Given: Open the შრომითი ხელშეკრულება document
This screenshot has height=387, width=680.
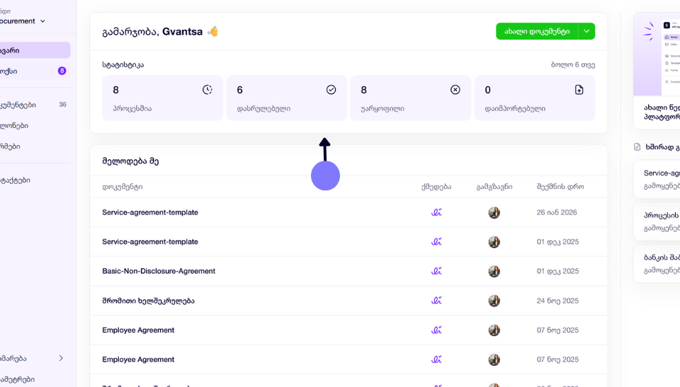Looking at the screenshot, I should tap(148, 301).
